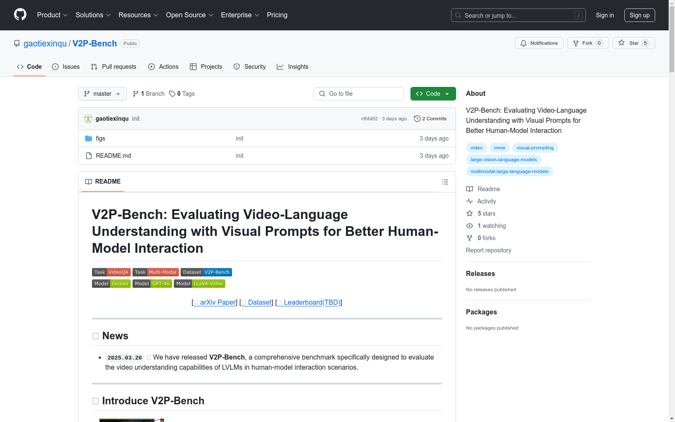Select the large-vision-language-models topic tag
675x422 pixels.
(504, 160)
